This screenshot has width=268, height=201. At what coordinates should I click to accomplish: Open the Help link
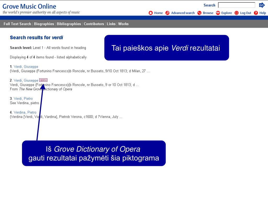pyautogui.click(x=263, y=13)
